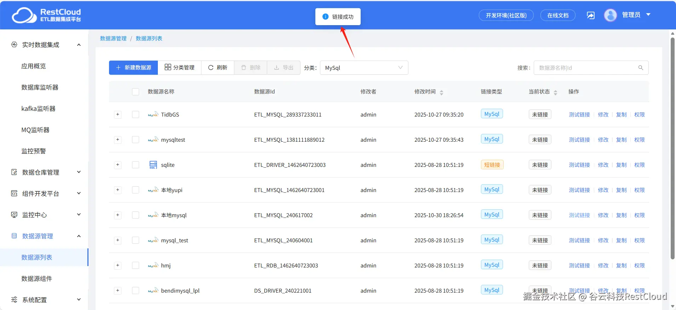
Task: Click the admin avatar icon
Action: tap(611, 15)
